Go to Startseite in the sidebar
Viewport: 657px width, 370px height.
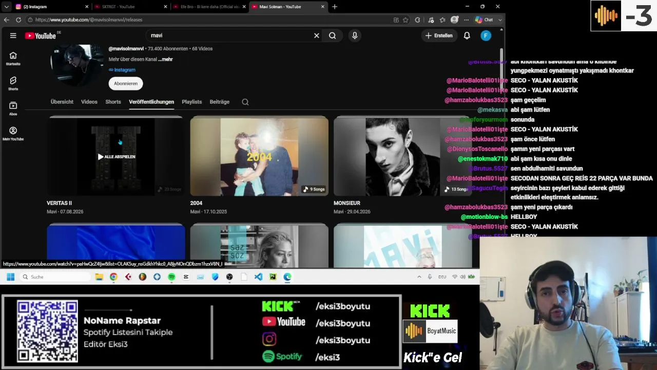click(x=13, y=59)
